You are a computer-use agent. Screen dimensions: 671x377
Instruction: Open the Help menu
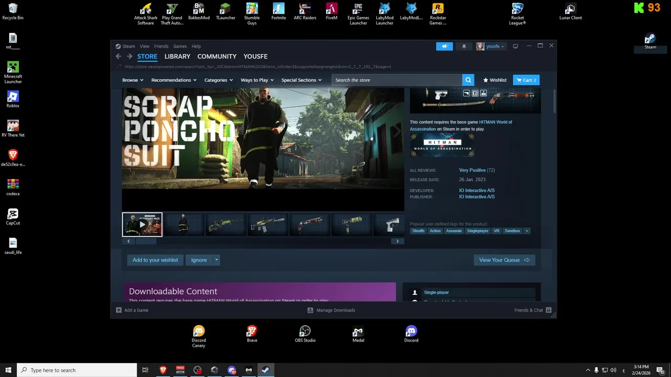coord(196,46)
